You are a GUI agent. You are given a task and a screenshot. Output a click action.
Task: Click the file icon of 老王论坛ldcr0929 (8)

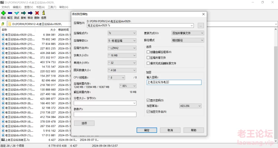click(x=3, y=103)
